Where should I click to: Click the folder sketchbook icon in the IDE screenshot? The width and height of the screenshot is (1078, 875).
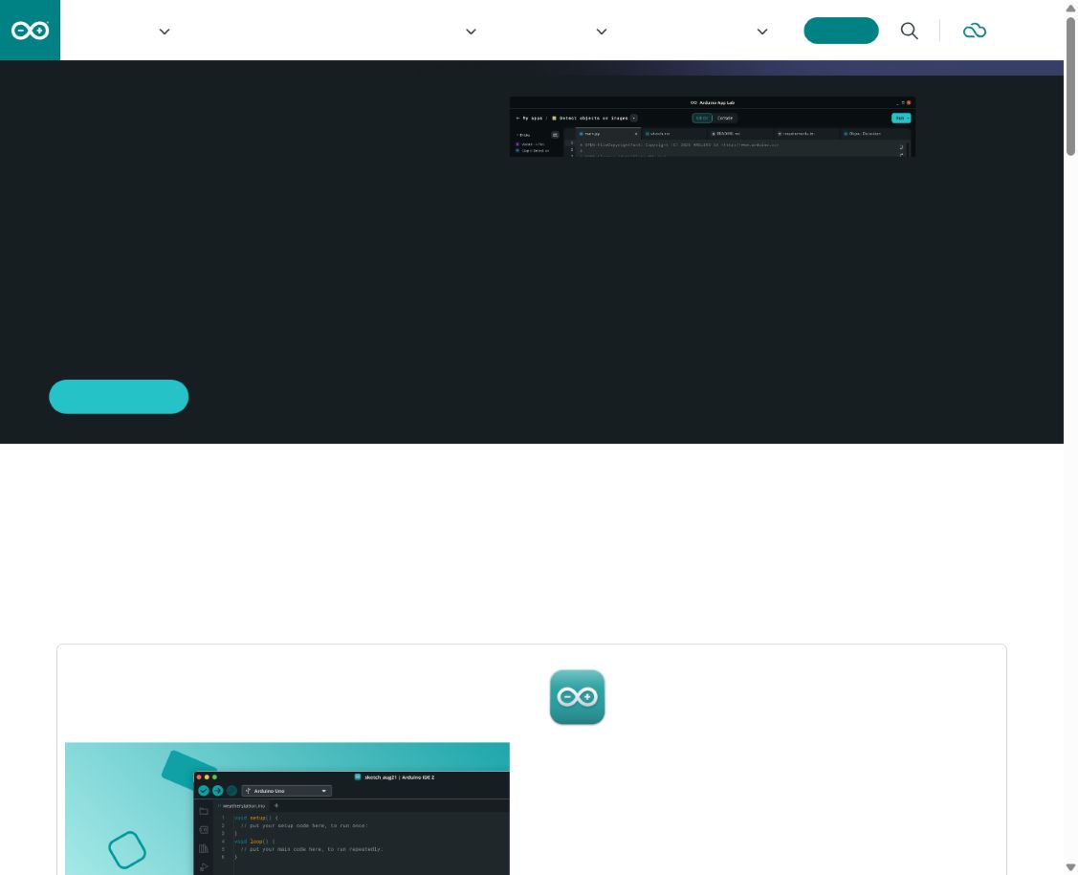(204, 811)
